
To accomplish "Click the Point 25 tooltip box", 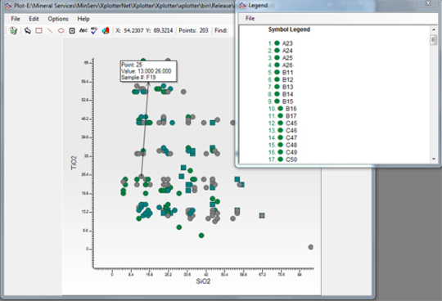I will tap(148, 71).
